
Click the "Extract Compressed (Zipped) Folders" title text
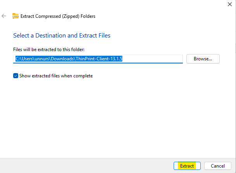coord(58,16)
